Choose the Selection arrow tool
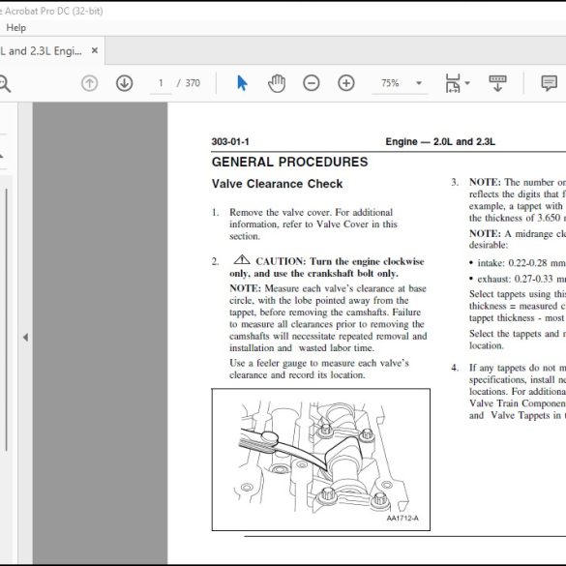The height and width of the screenshot is (566, 566). pyautogui.click(x=242, y=83)
